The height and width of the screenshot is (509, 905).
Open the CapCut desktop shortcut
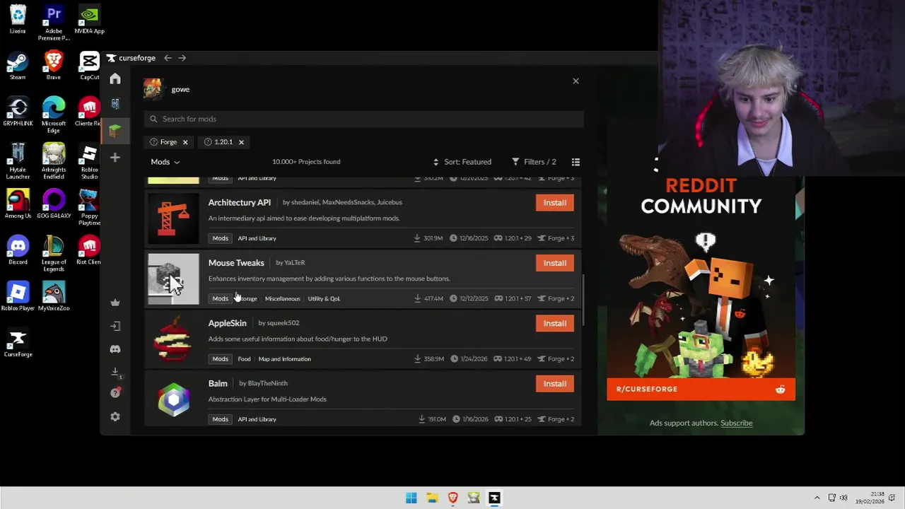89,66
